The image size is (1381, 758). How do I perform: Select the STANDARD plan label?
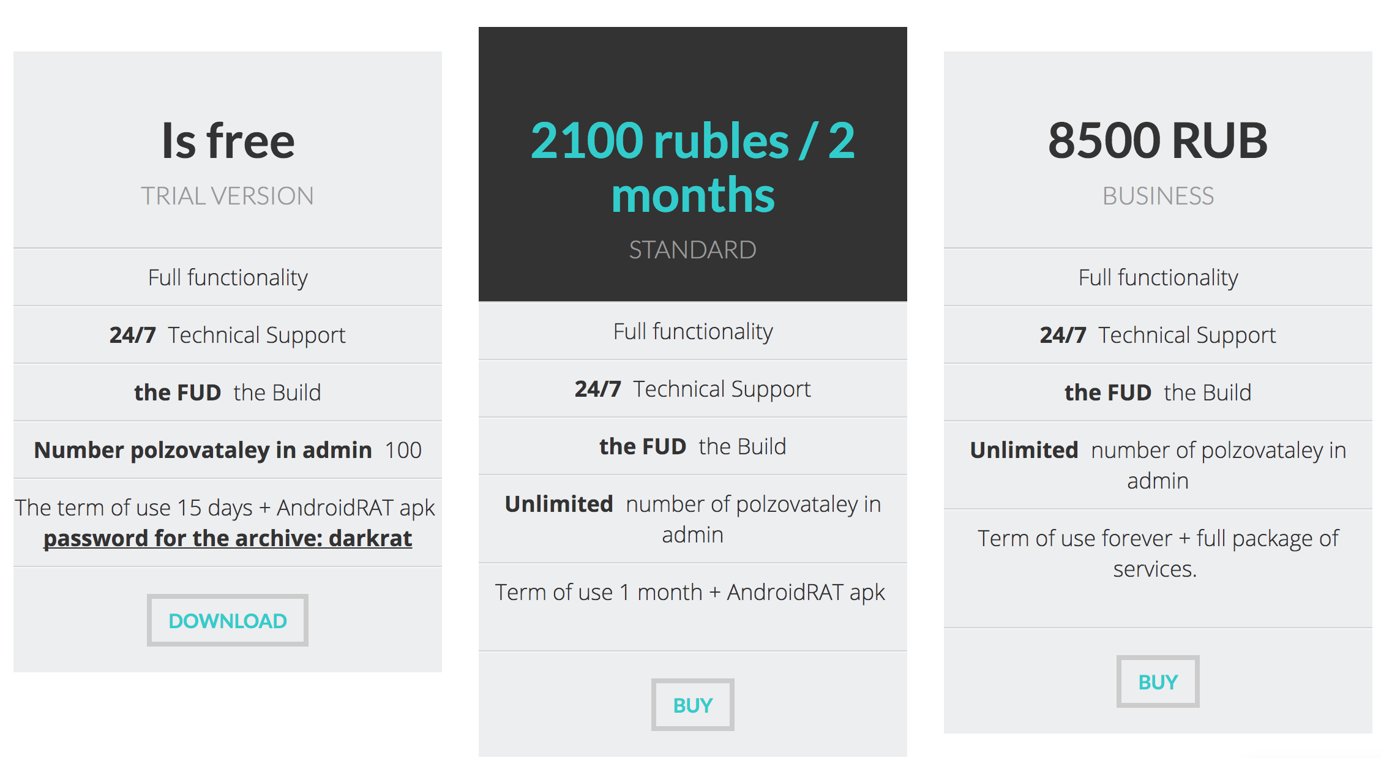[692, 250]
